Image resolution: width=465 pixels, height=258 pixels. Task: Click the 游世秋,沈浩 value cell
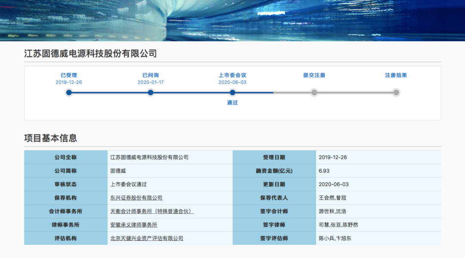(379, 211)
